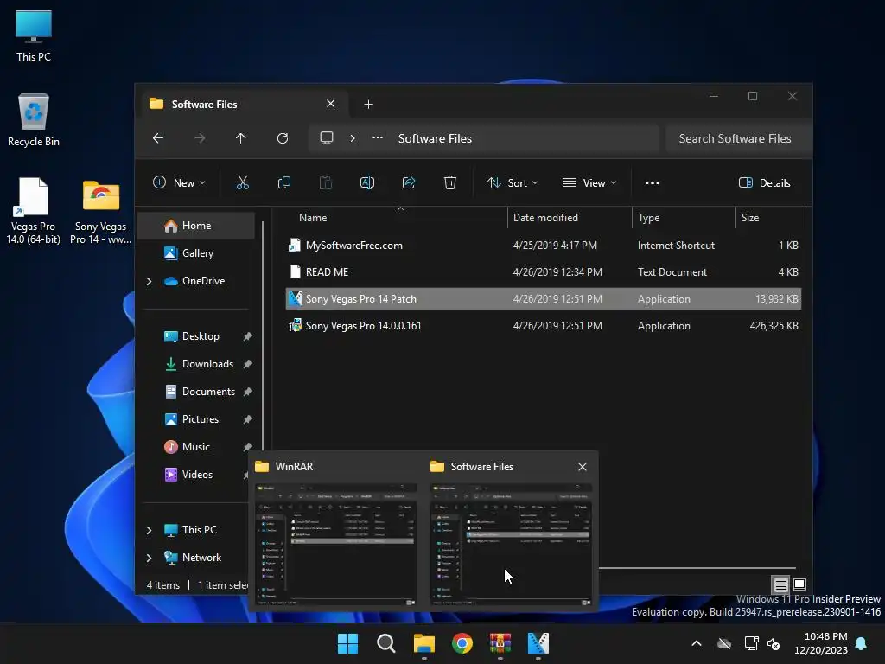
Task: Open the see-more ellipsis in toolbar
Action: point(653,183)
